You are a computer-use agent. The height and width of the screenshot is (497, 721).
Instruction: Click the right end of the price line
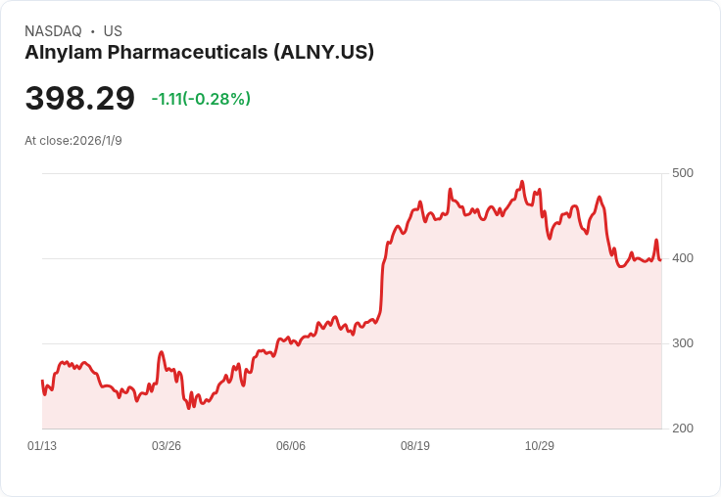pyautogui.click(x=660, y=259)
